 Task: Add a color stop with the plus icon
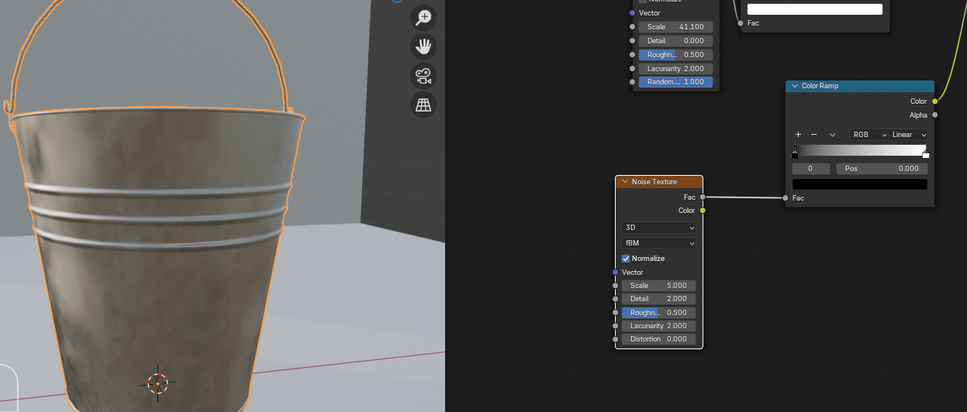pyautogui.click(x=798, y=135)
